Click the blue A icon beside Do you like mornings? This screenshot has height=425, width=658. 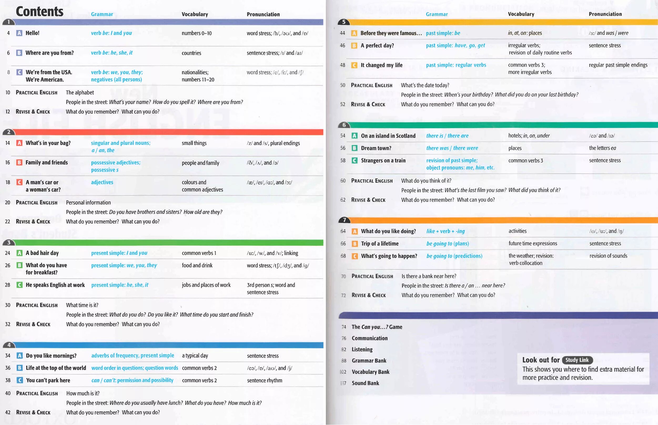coord(19,355)
